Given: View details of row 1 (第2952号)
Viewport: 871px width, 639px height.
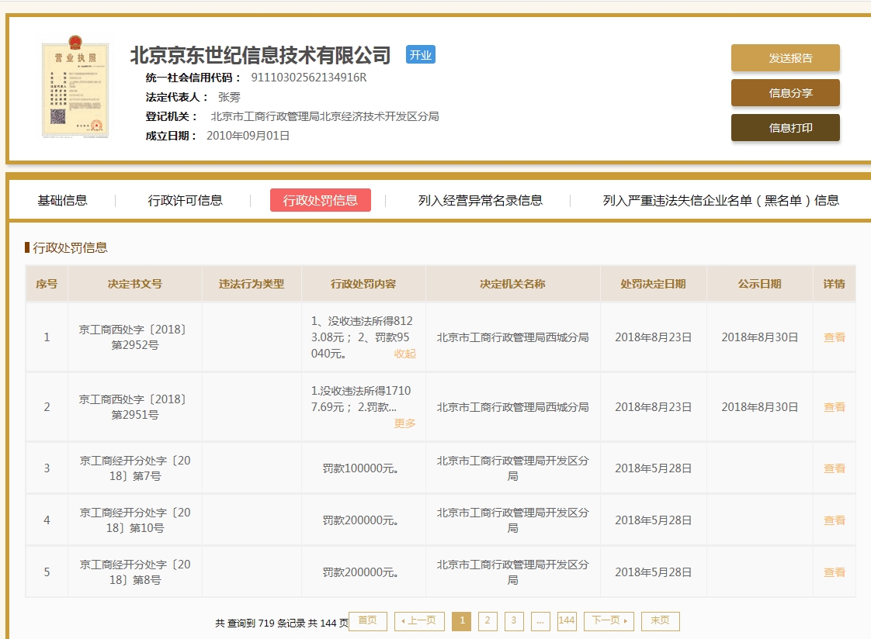Looking at the screenshot, I should click(x=834, y=337).
